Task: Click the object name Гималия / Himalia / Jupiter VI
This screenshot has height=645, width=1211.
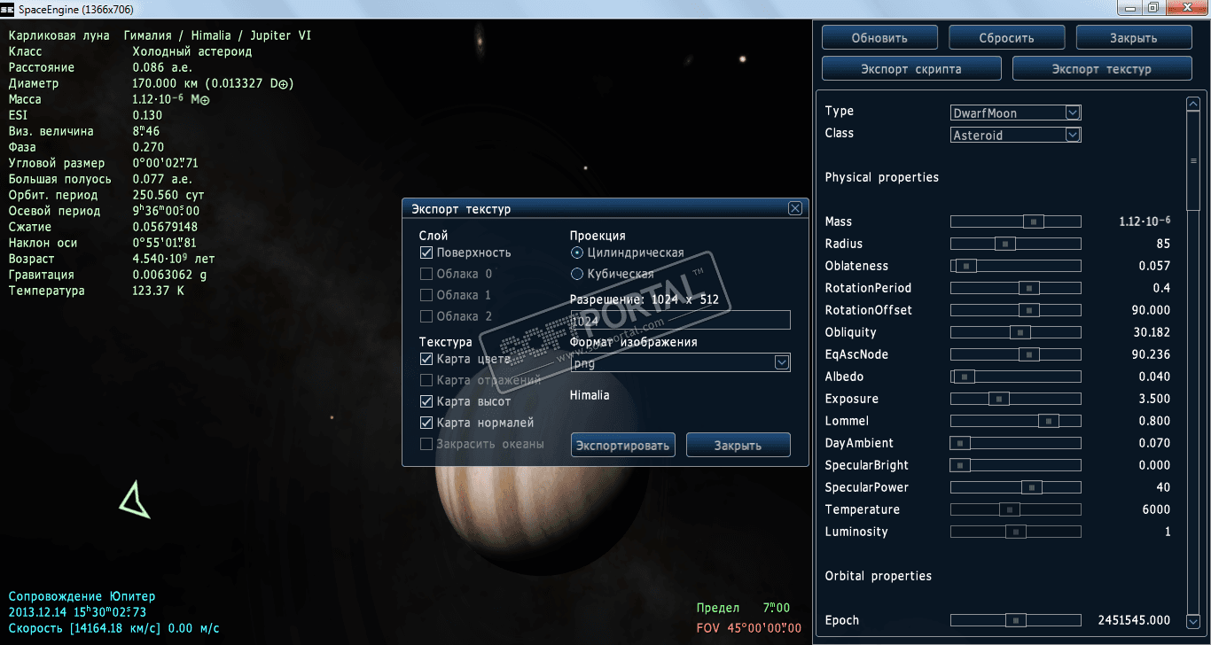Action: click(217, 35)
